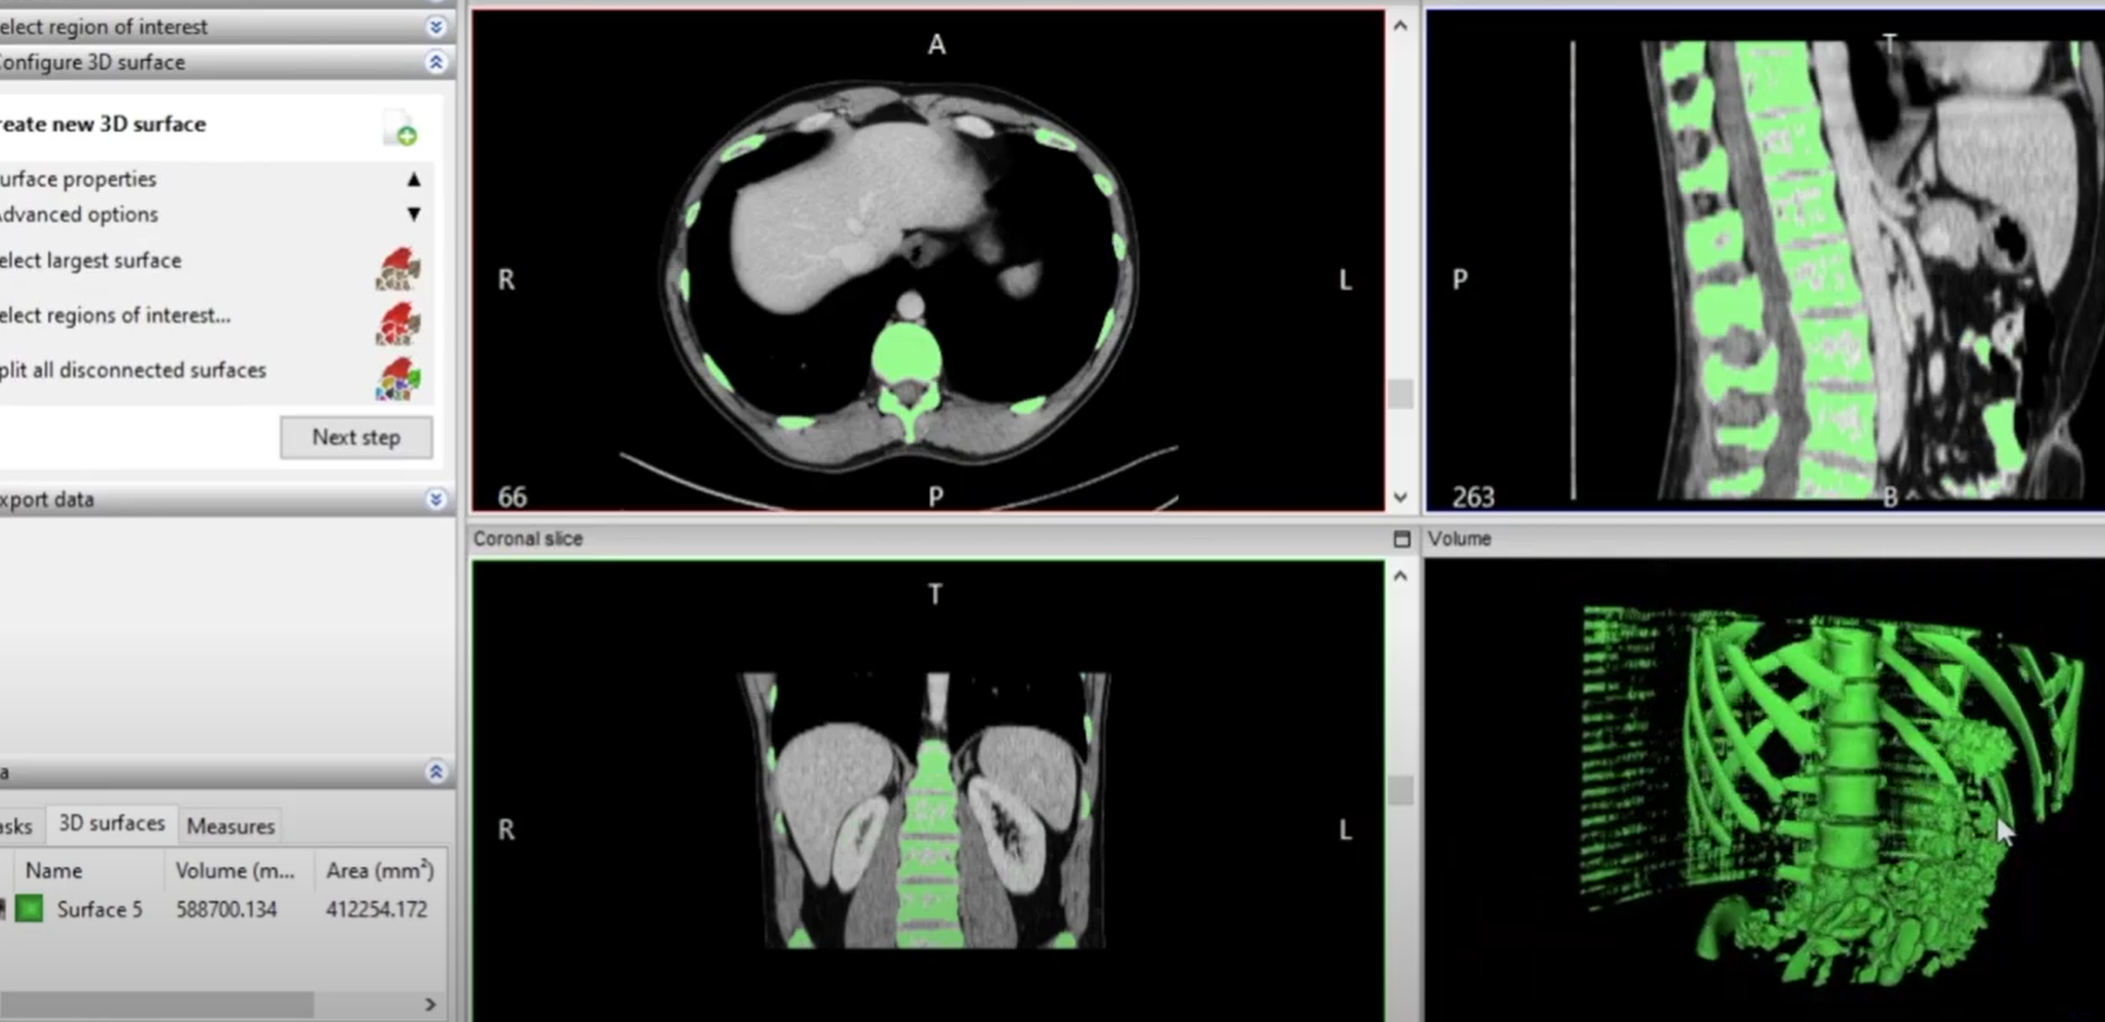Image resolution: width=2105 pixels, height=1022 pixels.
Task: Collapse the Data notebook panel chevron
Action: point(435,771)
